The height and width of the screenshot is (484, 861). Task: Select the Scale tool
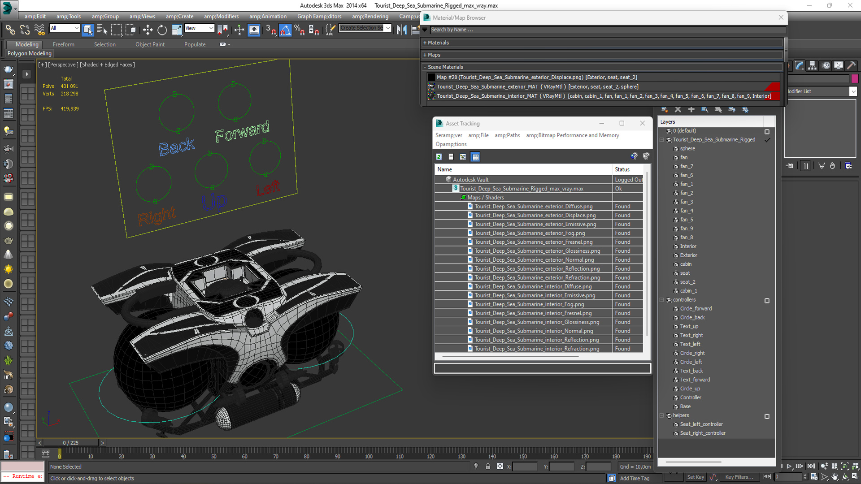point(177,30)
